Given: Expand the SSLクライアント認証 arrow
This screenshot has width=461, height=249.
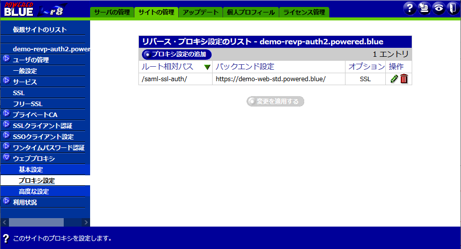Looking at the screenshot, I should pyautogui.click(x=6, y=124).
